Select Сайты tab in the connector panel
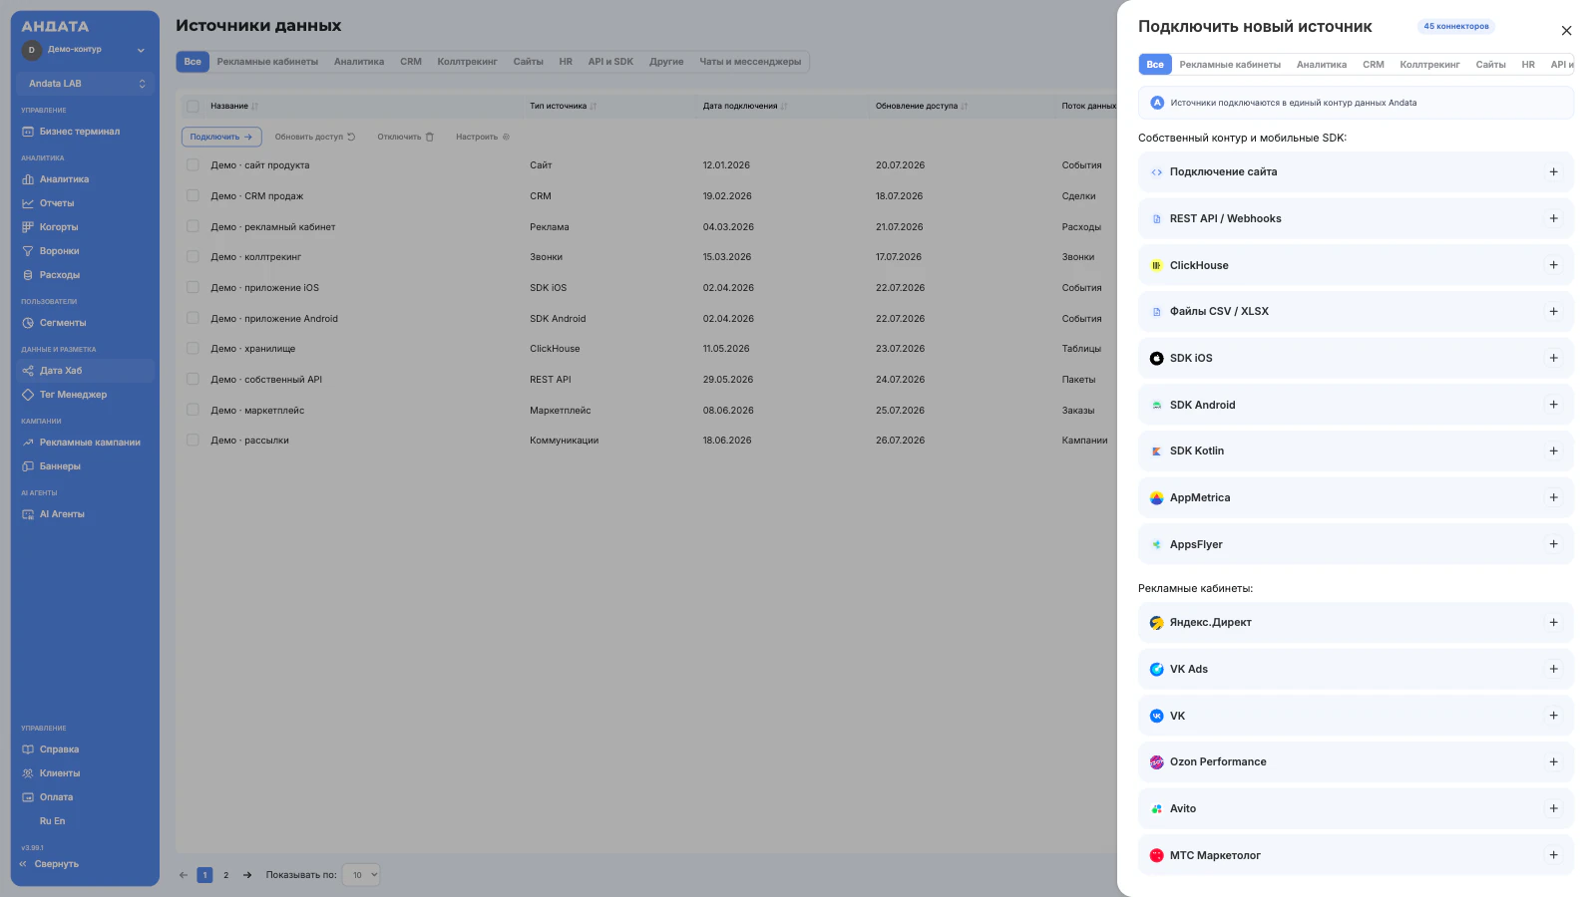This screenshot has width=1596, height=897. [x=1491, y=65]
